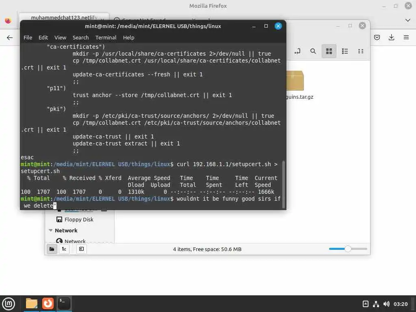Switch to the muhammedchat123.netlify tab
The image size is (416, 312).
64,17
